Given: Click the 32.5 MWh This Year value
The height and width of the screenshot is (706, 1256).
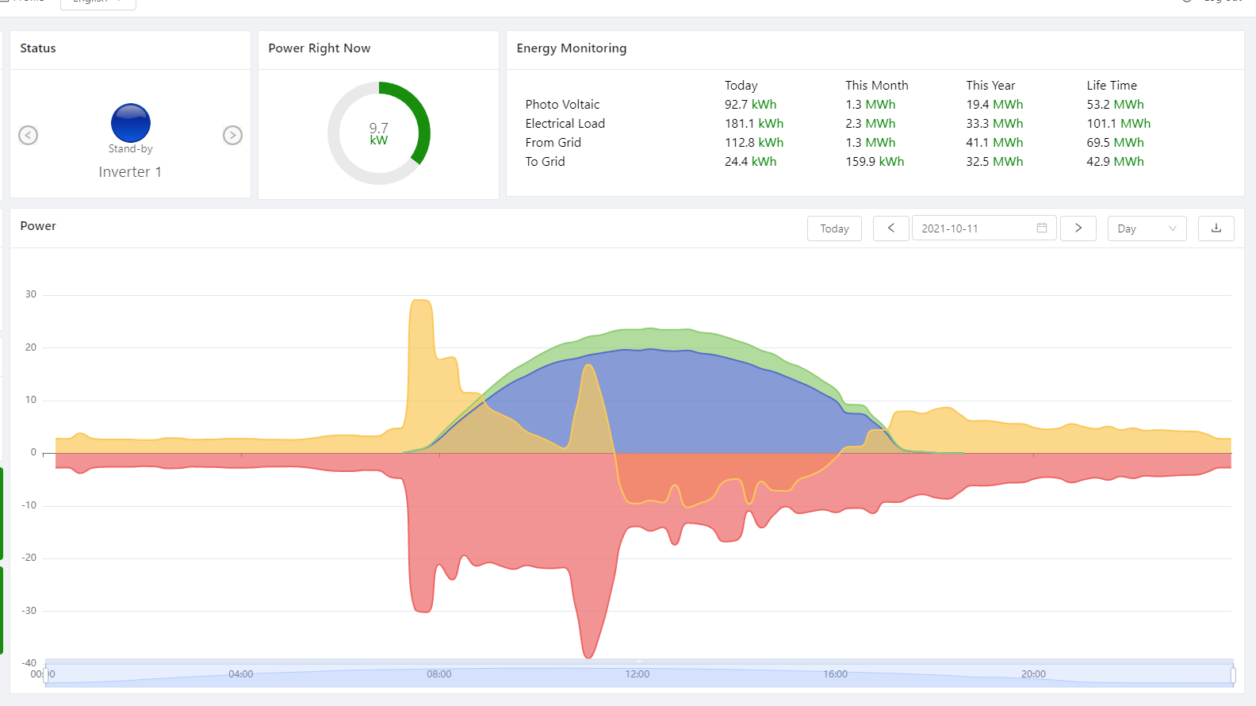Looking at the screenshot, I should click(994, 162).
